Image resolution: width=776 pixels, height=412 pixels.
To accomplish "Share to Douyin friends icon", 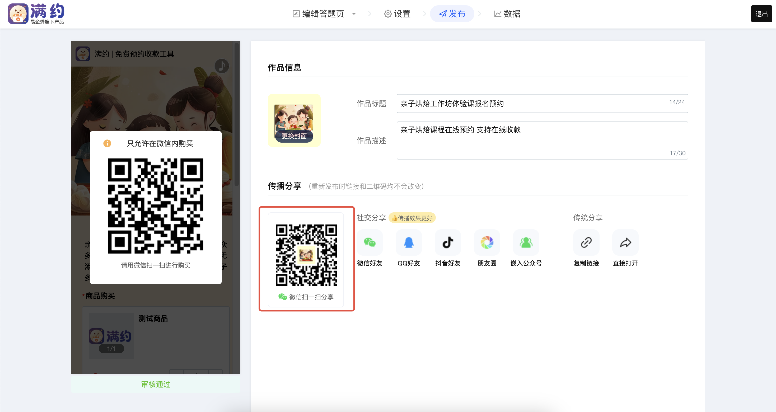I will (448, 242).
